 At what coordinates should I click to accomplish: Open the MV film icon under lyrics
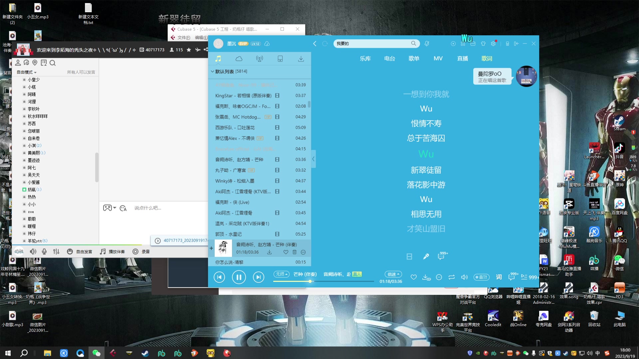tap(409, 256)
